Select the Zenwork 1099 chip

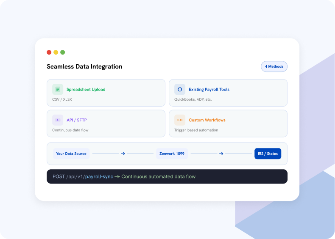coord(172,154)
